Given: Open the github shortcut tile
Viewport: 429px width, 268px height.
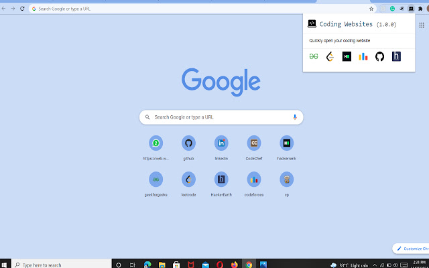Looking at the screenshot, I should [x=188, y=148].
